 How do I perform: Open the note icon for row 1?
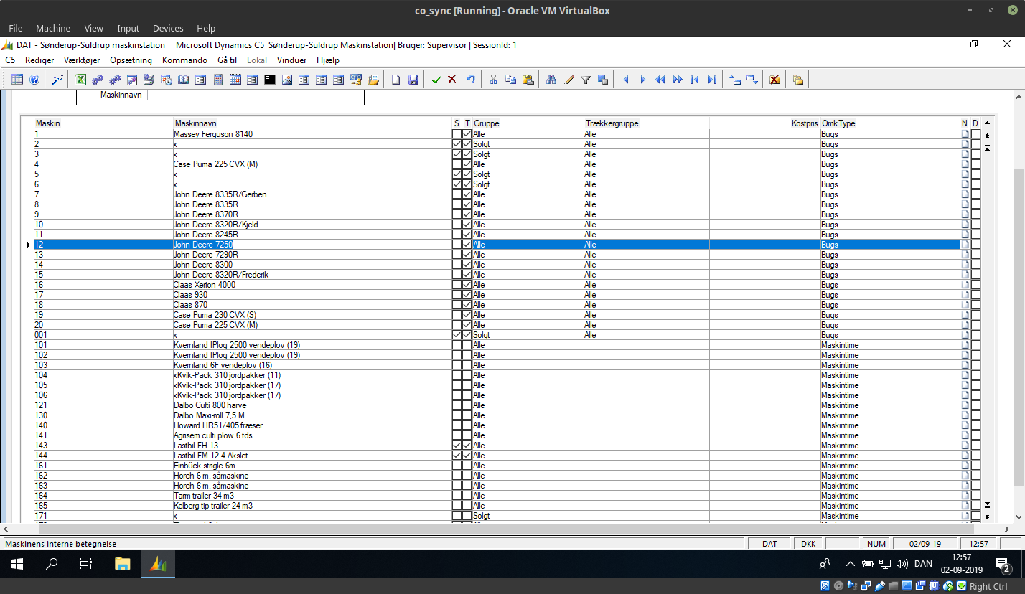965,134
